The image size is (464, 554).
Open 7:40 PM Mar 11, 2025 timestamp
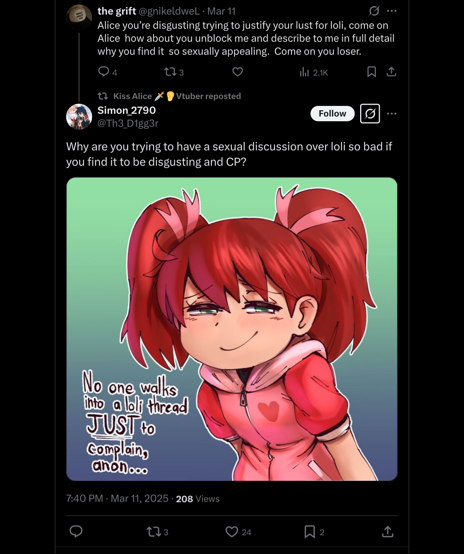[x=117, y=498]
